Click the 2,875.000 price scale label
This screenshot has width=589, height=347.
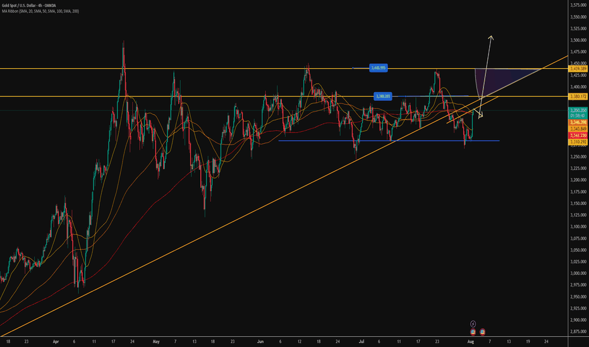click(x=578, y=332)
